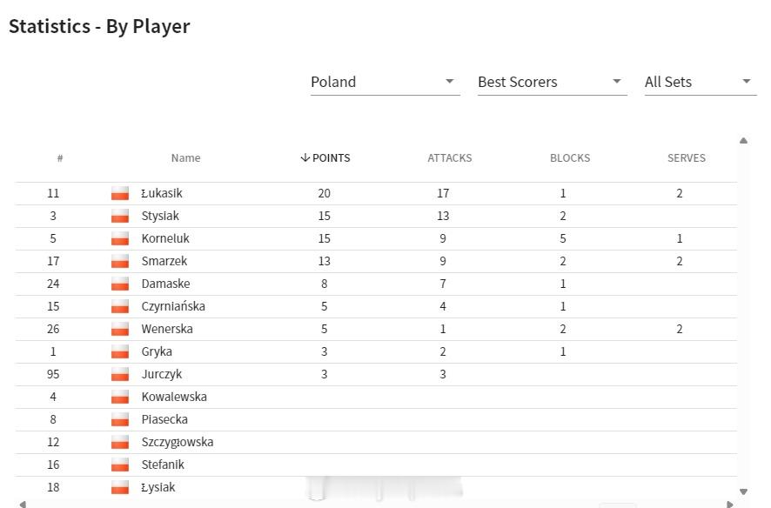Screen dimensions: 771x508
Task: Expand the Best Scorers dropdown
Action: (552, 82)
